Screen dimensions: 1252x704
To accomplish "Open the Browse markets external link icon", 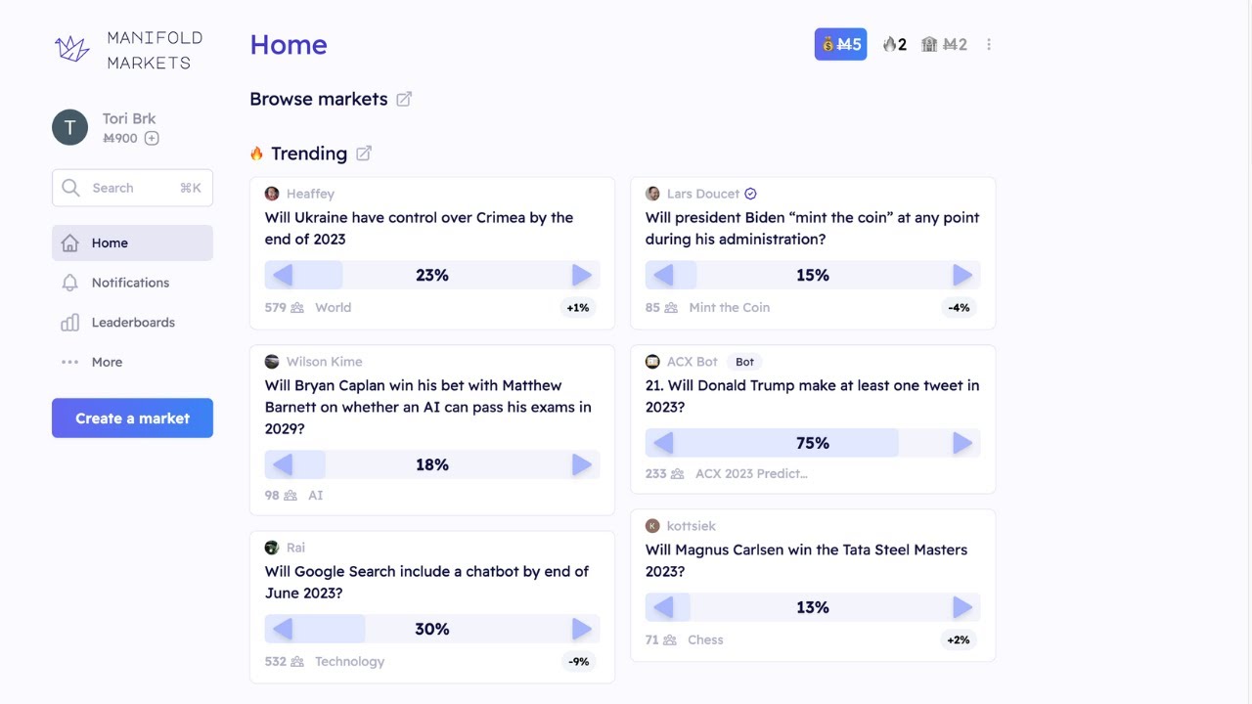I will pos(404,99).
